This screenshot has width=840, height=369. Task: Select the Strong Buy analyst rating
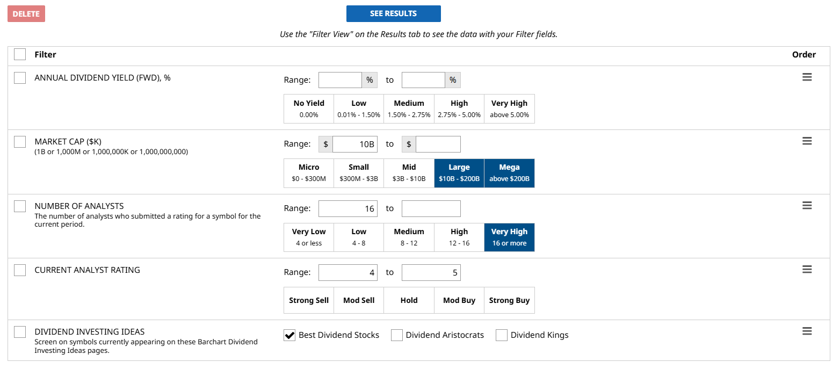tap(509, 300)
